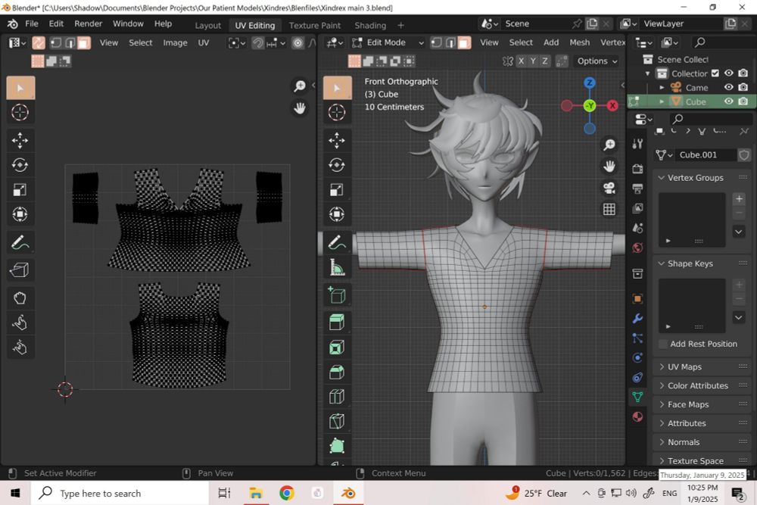Click the Cube.001 mesh name field
This screenshot has height=505, width=757.
(706, 154)
